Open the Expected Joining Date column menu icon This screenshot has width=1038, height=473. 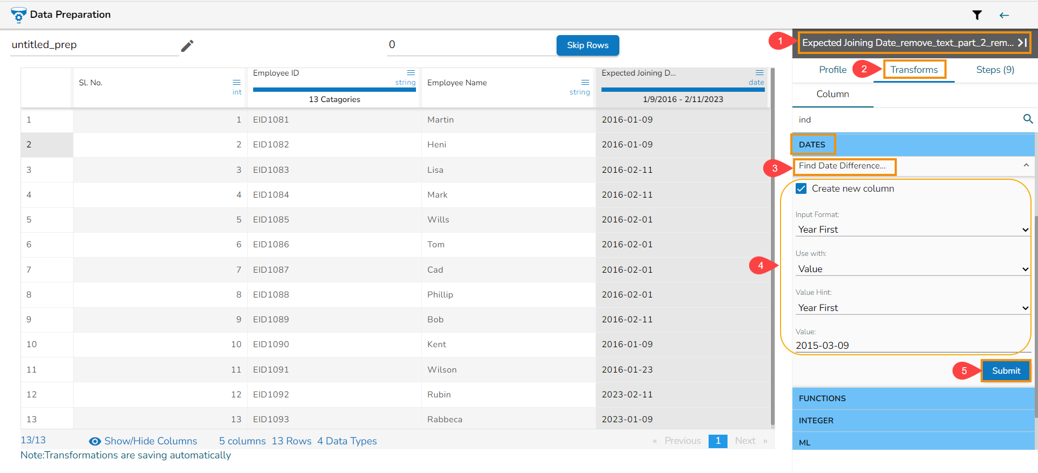coord(759,73)
